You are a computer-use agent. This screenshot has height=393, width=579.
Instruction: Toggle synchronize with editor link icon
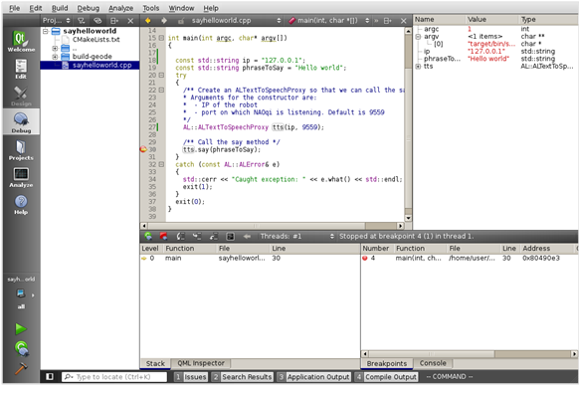coord(97,21)
